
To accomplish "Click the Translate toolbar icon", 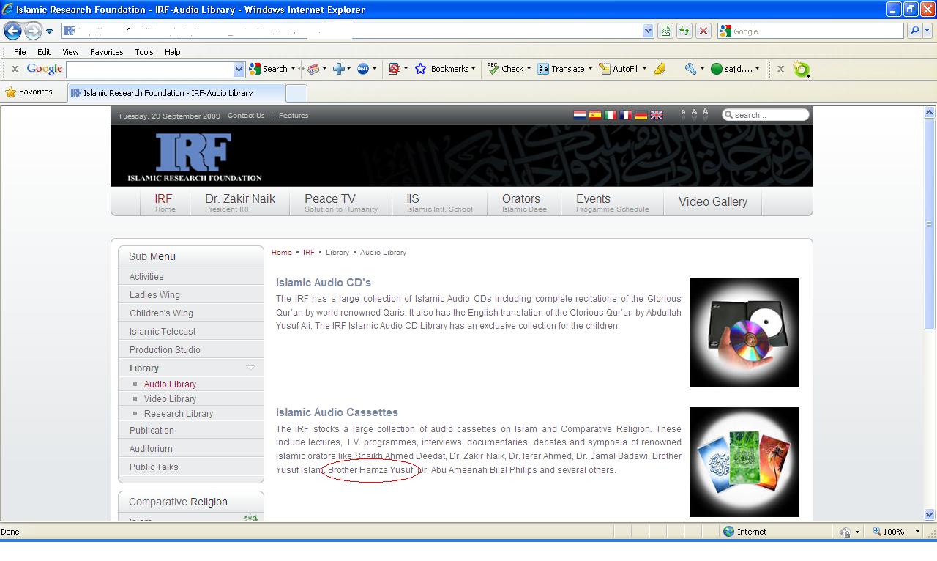I will click(543, 69).
